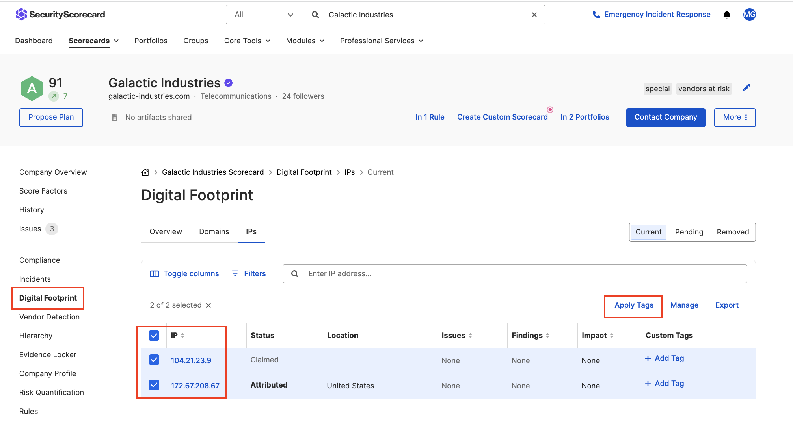Open Score Factors in sidebar
Screen dimensions: 793x432
[x=43, y=191]
